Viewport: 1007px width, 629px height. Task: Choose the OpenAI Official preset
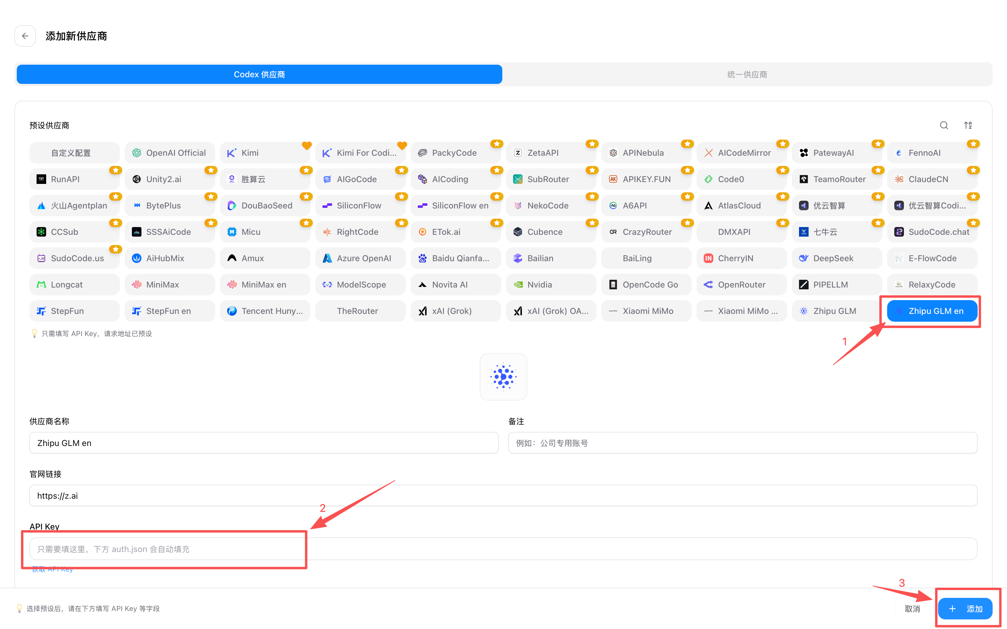(x=170, y=153)
